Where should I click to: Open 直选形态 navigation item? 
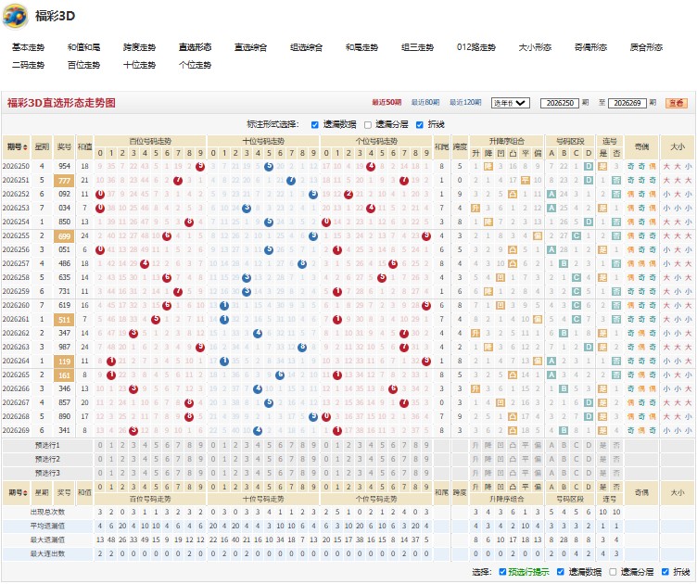coord(195,47)
